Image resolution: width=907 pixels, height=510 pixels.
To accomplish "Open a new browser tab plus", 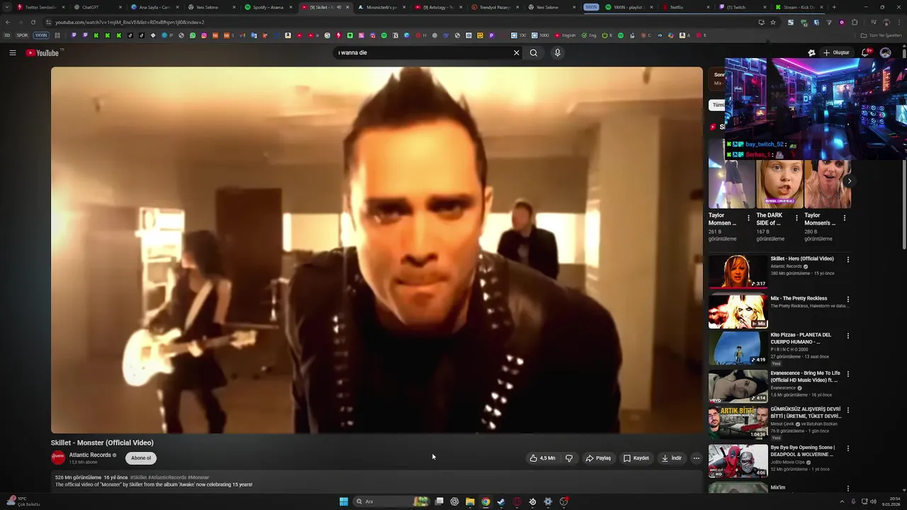I will coord(834,7).
